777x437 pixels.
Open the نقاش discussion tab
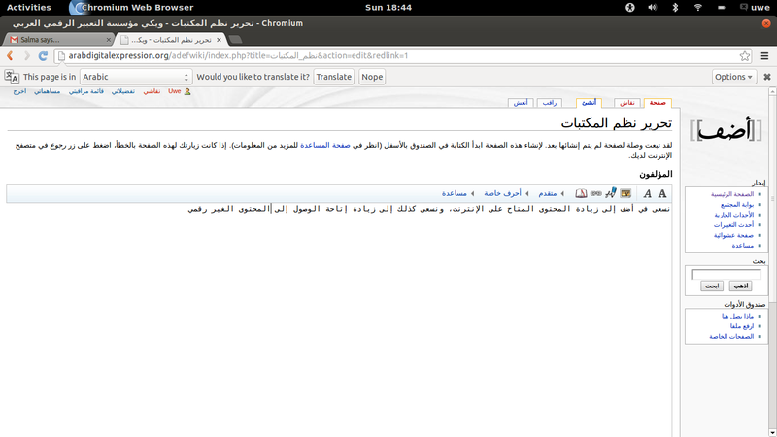click(x=627, y=103)
